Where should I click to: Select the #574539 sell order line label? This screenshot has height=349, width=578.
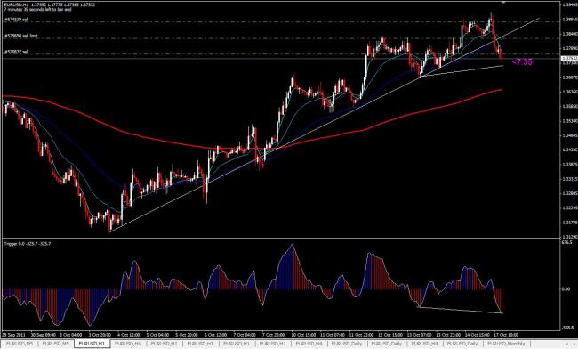click(17, 20)
